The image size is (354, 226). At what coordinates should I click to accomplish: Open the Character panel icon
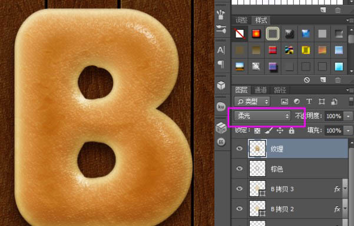tap(221, 50)
